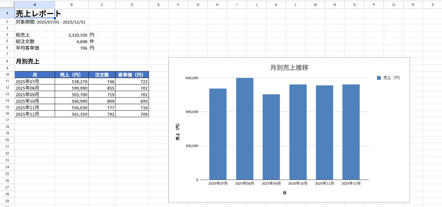Click the 2025年08月 bar in chart
Viewport: 442px width, 207px height.
click(245, 129)
